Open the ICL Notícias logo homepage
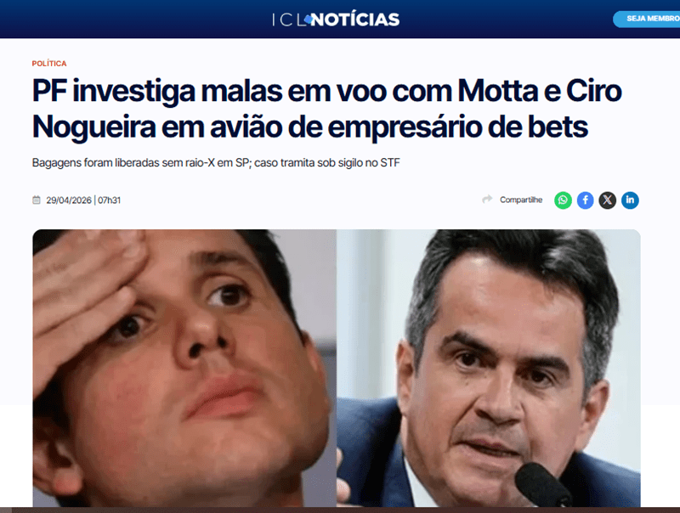 [336, 20]
